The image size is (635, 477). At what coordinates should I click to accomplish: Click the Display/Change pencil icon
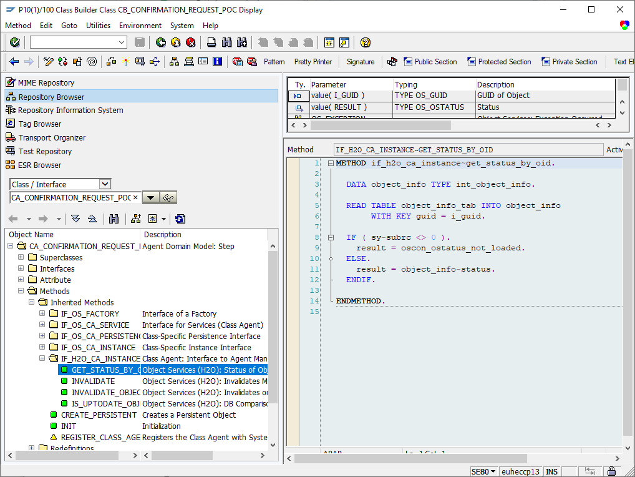tap(48, 62)
